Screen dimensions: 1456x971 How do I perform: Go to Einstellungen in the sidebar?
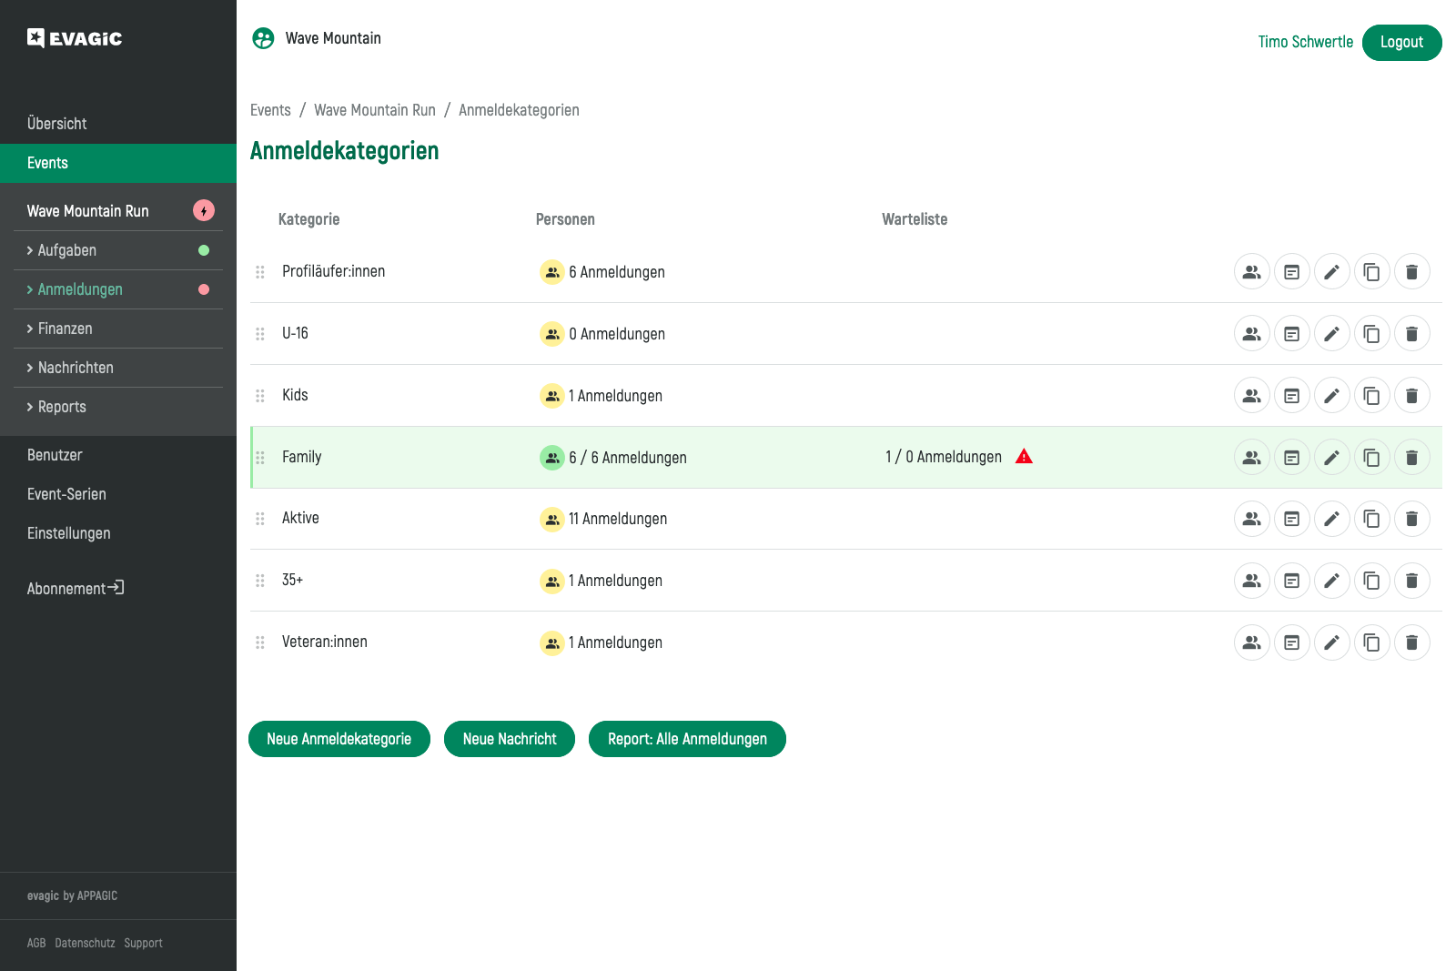pos(68,533)
